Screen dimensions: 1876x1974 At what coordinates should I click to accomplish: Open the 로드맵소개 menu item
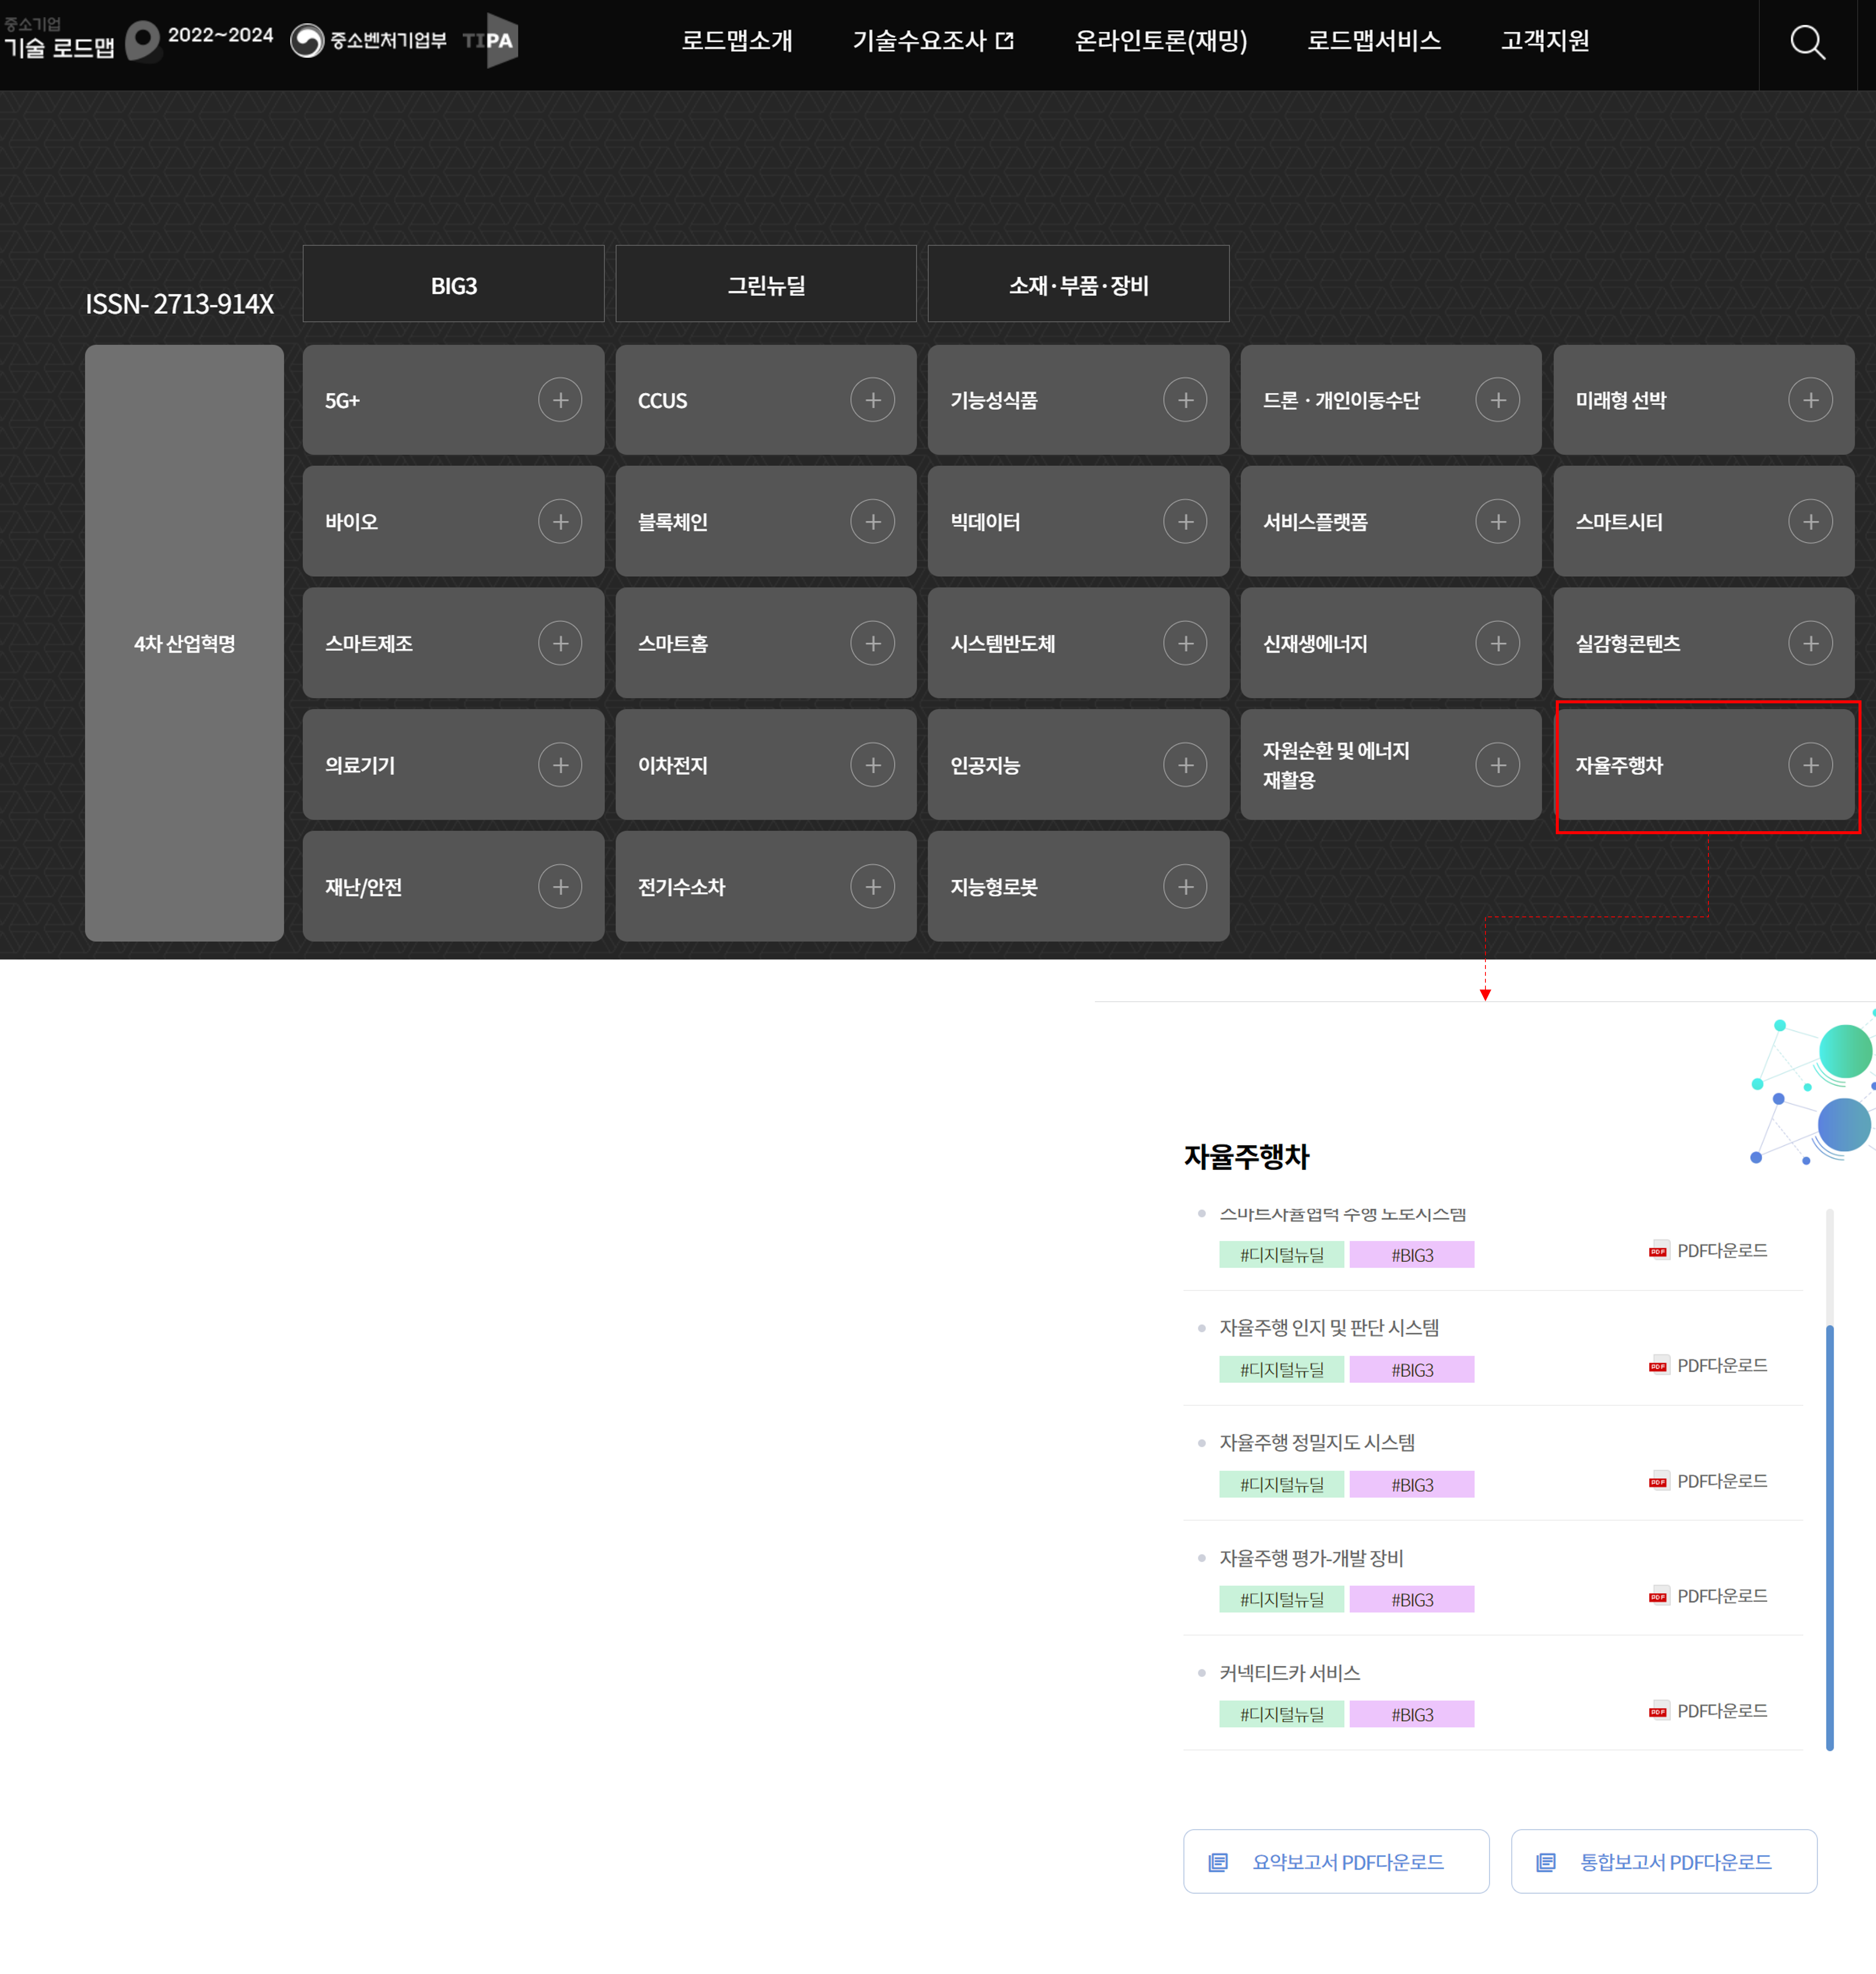click(737, 41)
